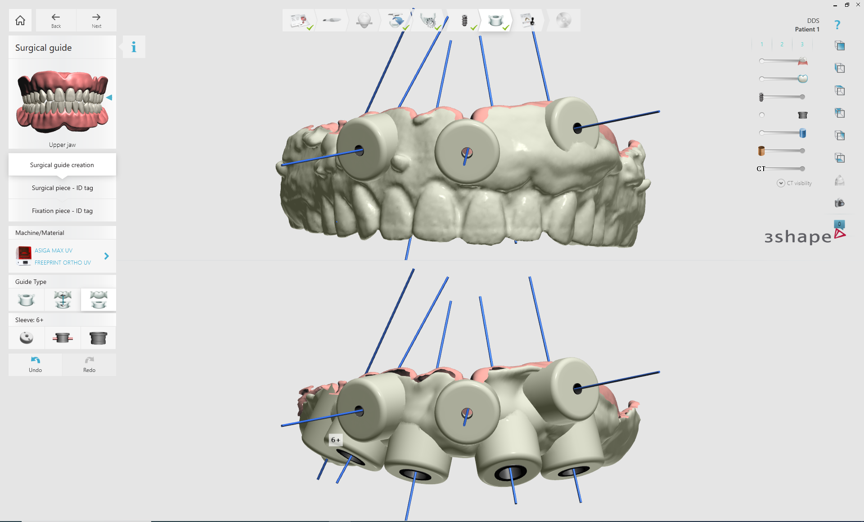Select the pilot sleeve guide type

point(26,300)
